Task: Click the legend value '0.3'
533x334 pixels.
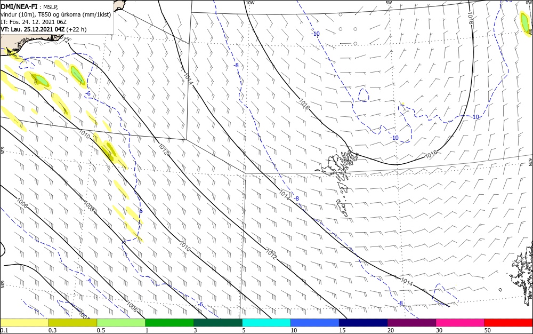Action: [x=53, y=330]
